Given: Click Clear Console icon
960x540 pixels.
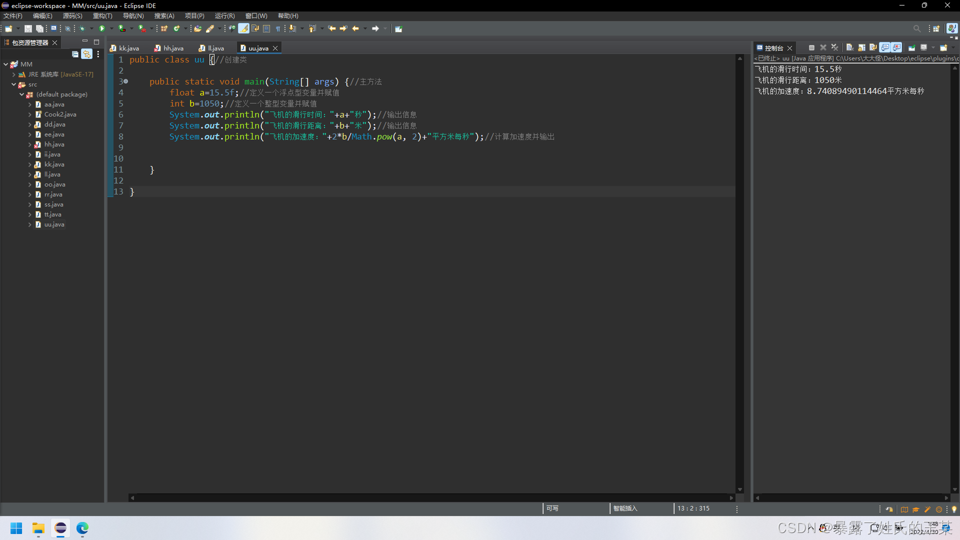Looking at the screenshot, I should point(849,47).
